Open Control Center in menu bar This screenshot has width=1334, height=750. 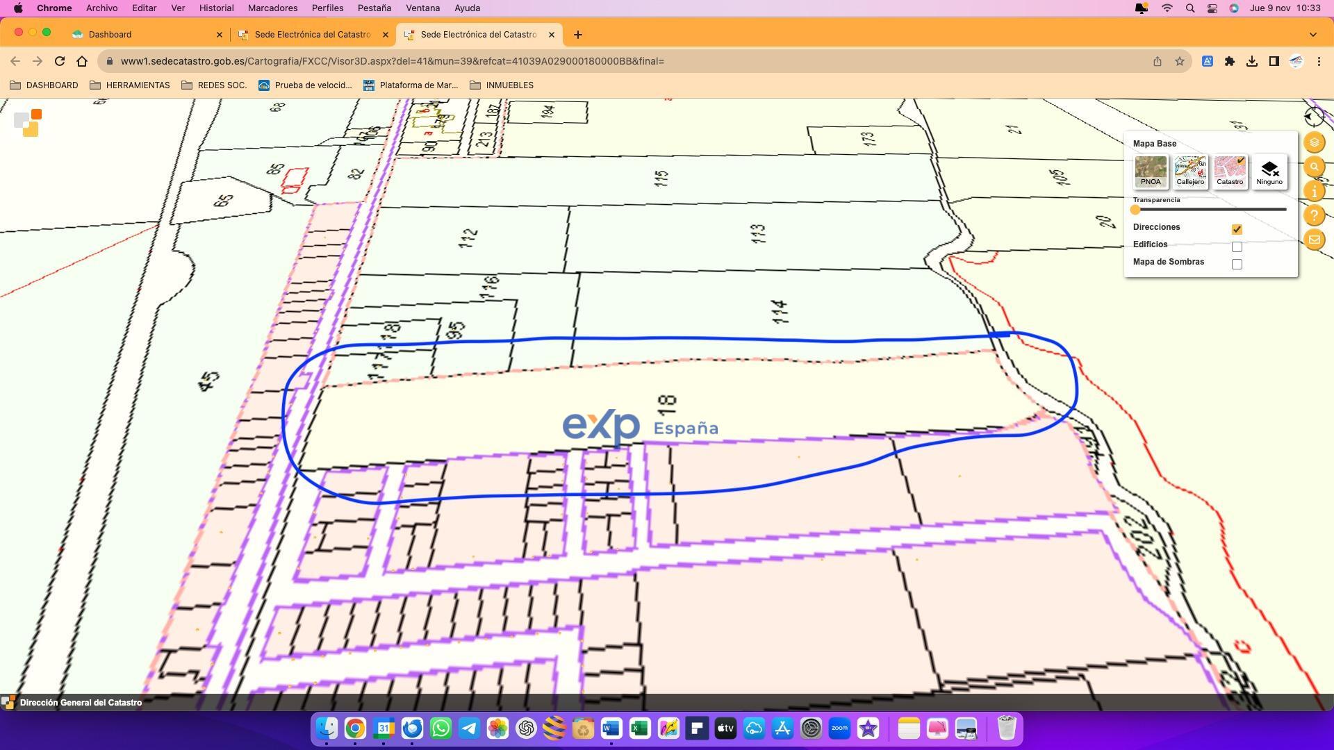coord(1212,8)
